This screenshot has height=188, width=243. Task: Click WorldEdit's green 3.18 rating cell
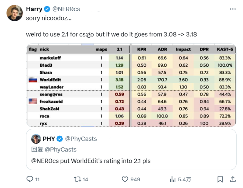119,80
